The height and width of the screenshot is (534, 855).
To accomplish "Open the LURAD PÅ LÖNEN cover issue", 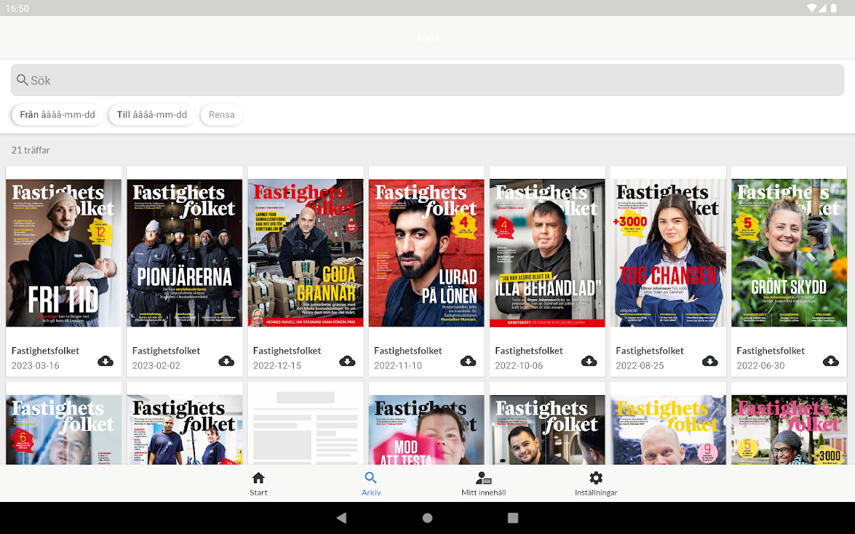I will (427, 253).
